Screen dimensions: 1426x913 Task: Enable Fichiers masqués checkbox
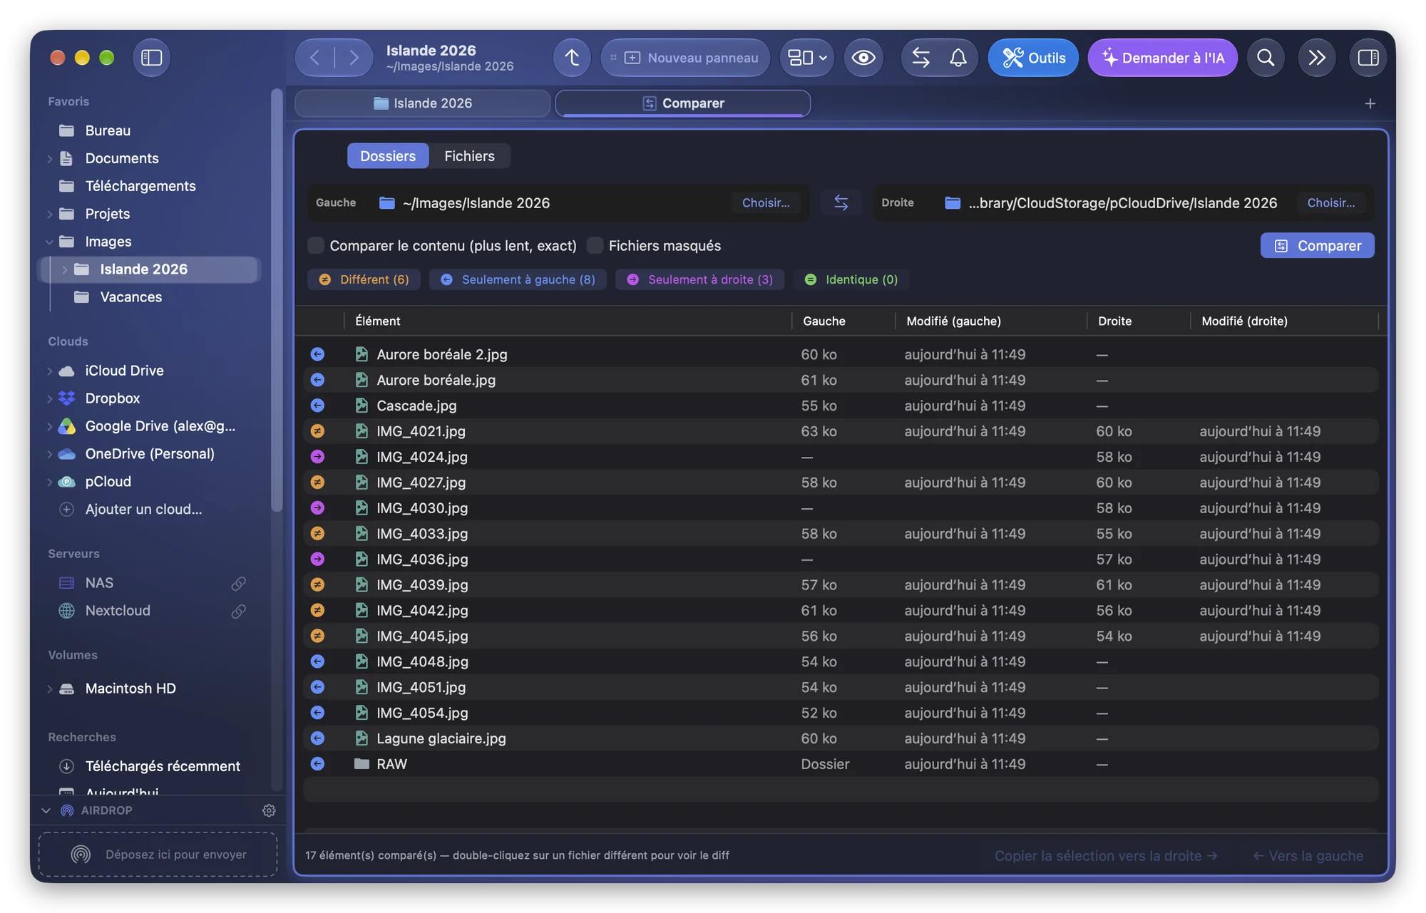point(595,246)
